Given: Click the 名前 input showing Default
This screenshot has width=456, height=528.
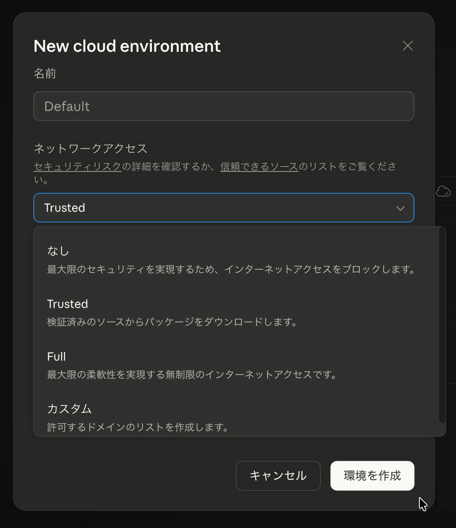Looking at the screenshot, I should 223,106.
